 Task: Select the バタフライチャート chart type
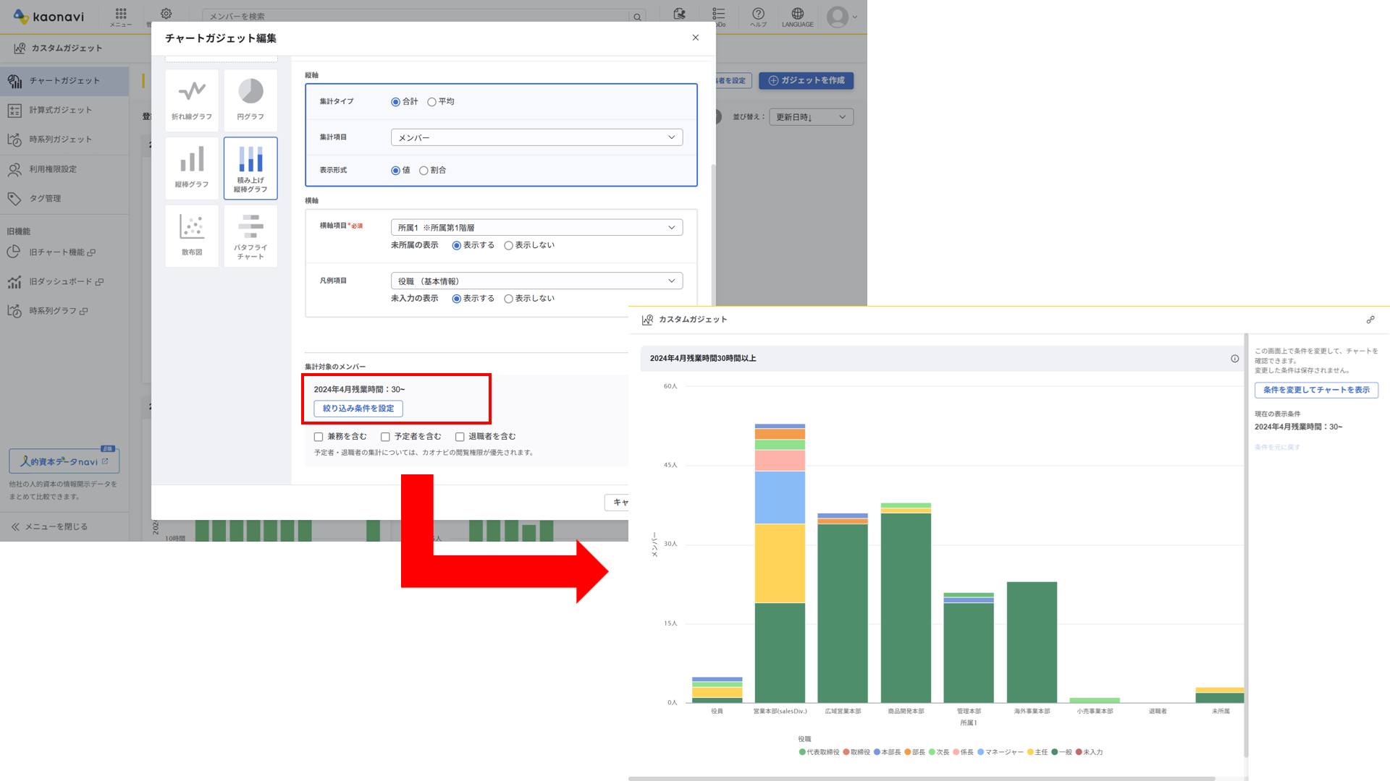click(x=250, y=235)
